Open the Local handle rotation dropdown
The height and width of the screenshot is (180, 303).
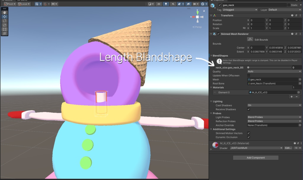tap(24, 4)
